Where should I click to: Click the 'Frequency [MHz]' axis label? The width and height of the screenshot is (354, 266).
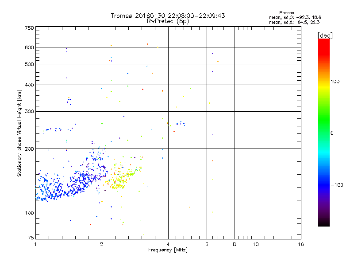point(168,250)
